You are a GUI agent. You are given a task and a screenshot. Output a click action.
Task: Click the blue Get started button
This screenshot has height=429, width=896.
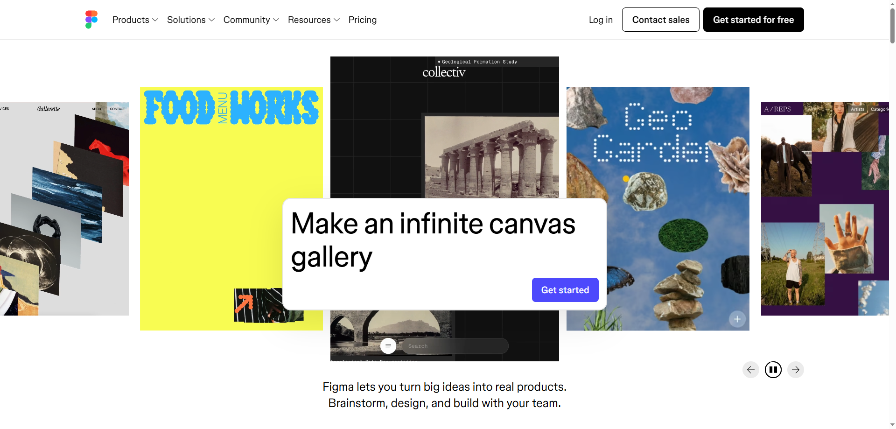tap(565, 290)
